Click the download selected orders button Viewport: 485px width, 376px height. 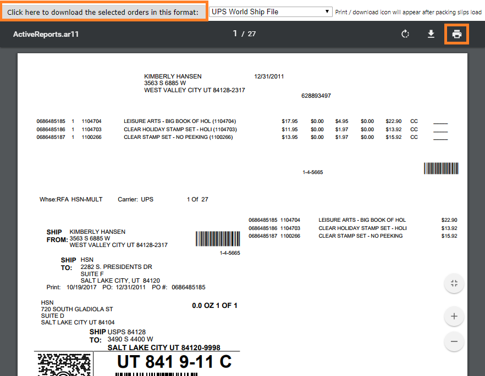point(103,12)
